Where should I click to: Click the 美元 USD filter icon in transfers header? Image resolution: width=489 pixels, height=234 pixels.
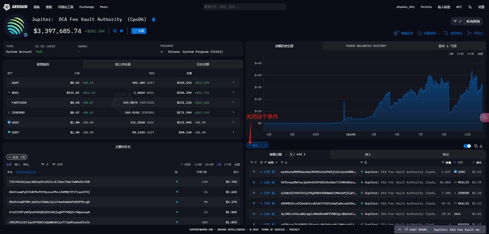474,162
